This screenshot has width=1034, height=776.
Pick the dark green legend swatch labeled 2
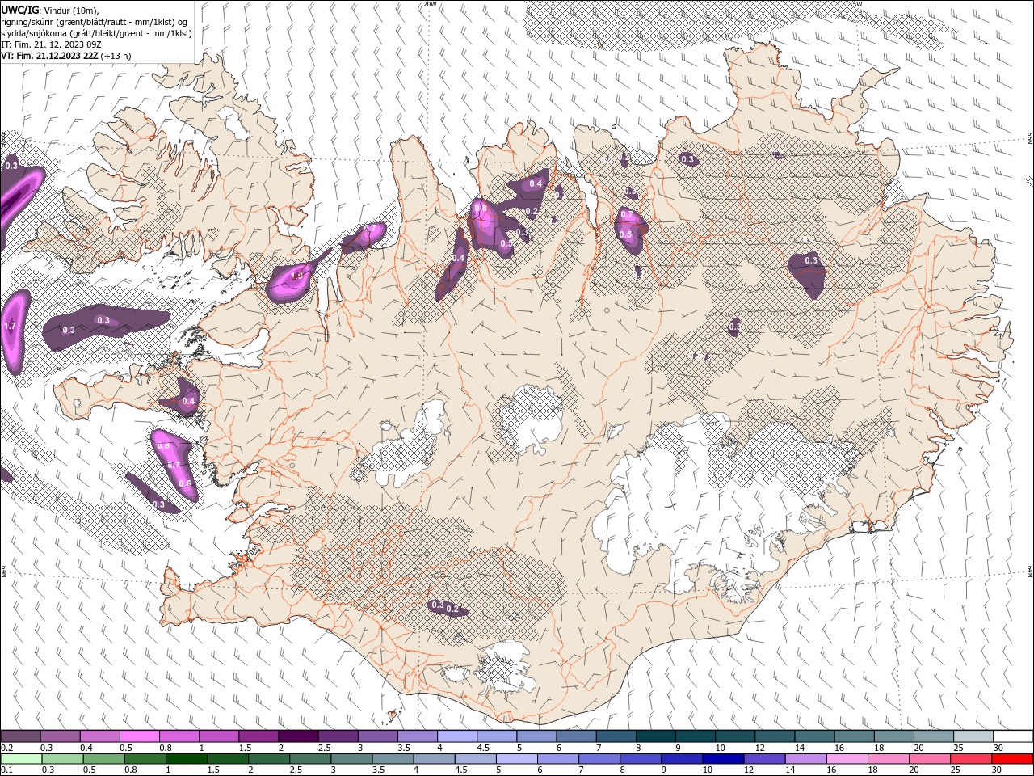coord(268,759)
